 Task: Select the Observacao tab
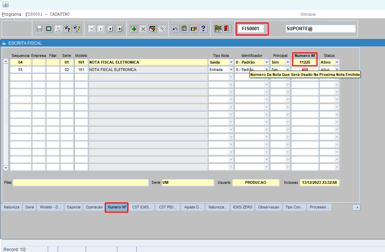[269, 207]
